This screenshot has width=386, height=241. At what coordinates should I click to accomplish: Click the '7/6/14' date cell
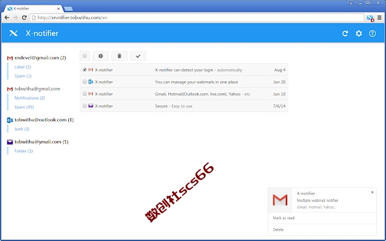point(279,106)
